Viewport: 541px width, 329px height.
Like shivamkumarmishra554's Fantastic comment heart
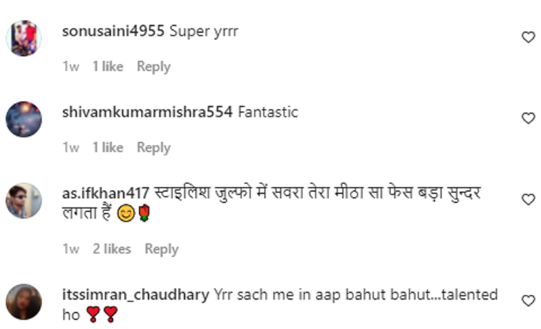click(x=528, y=118)
